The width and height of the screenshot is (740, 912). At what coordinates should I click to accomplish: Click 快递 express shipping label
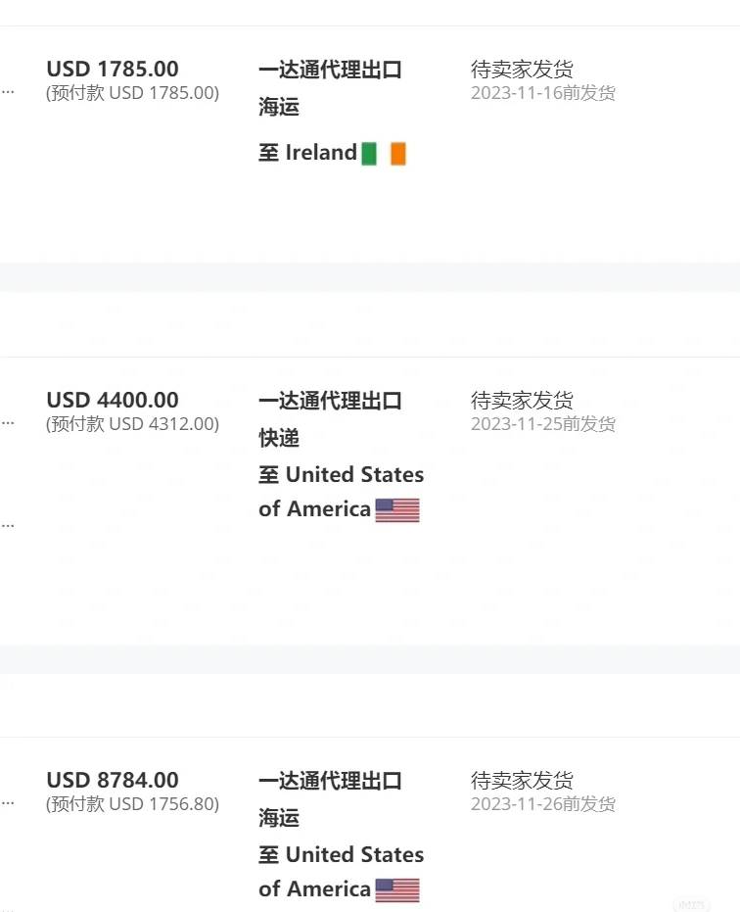point(279,438)
